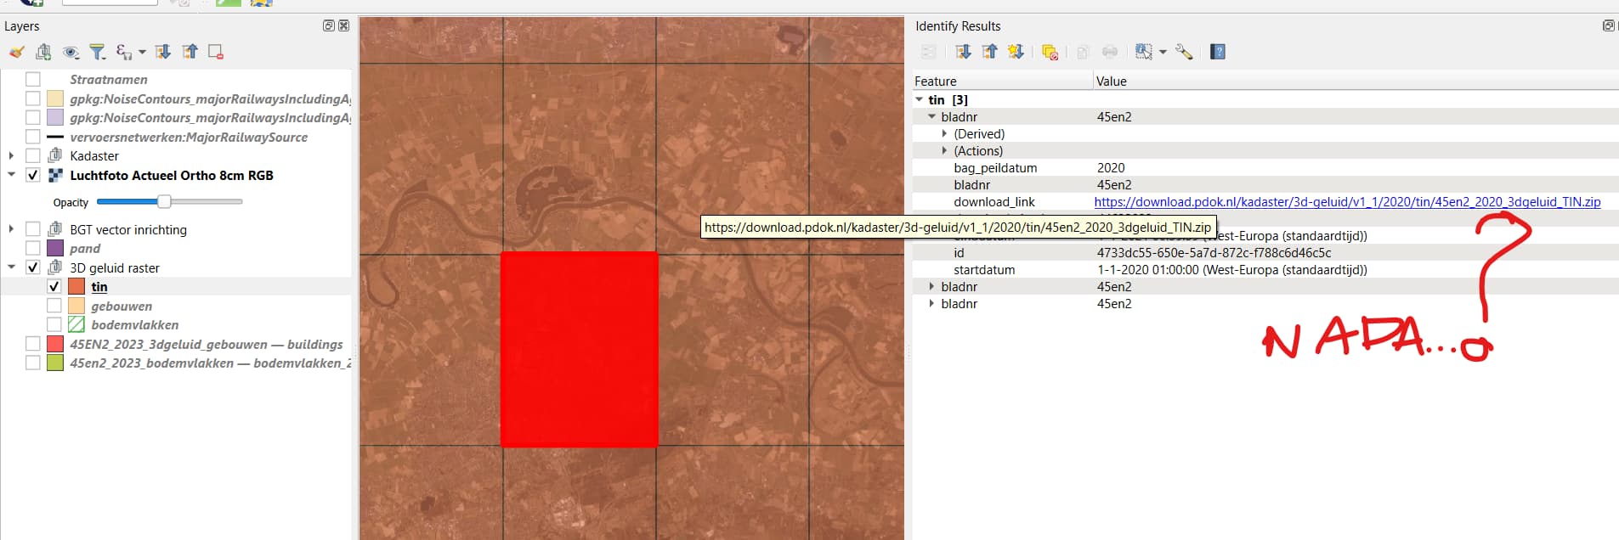Expand the Kadaster group
This screenshot has width=1619, height=540.
click(11, 155)
